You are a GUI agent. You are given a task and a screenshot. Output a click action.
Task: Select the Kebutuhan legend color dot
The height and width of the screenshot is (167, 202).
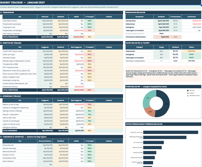(x=188, y=91)
